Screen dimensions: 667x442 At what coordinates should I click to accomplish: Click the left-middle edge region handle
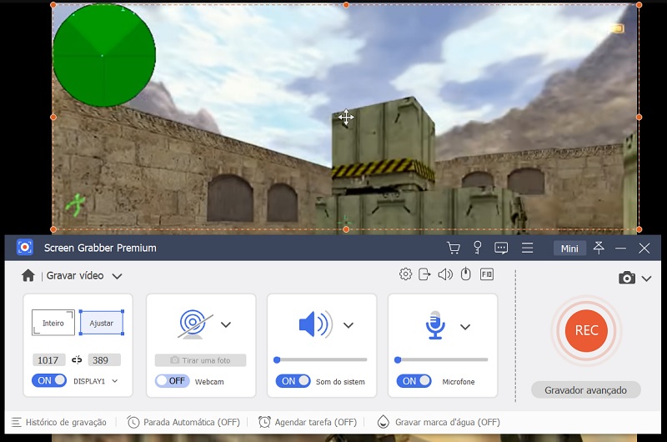53,117
